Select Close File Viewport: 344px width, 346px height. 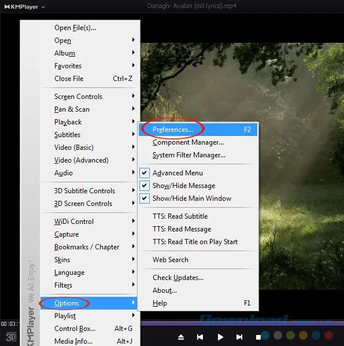tap(89, 79)
